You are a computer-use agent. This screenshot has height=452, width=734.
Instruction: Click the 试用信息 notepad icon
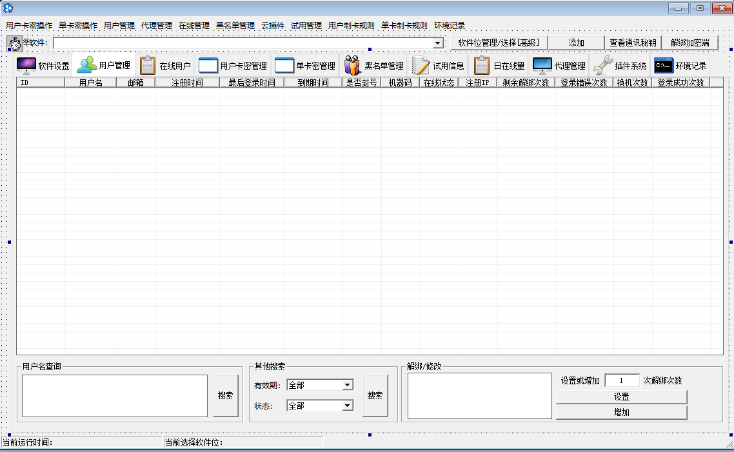coord(421,66)
